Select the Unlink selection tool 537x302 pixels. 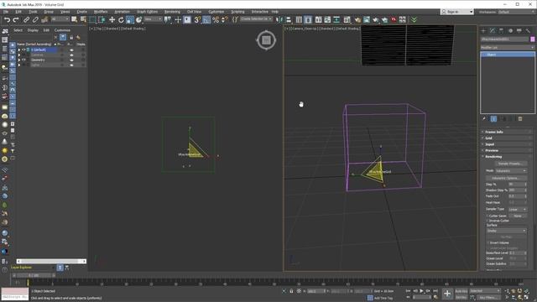pos(35,20)
